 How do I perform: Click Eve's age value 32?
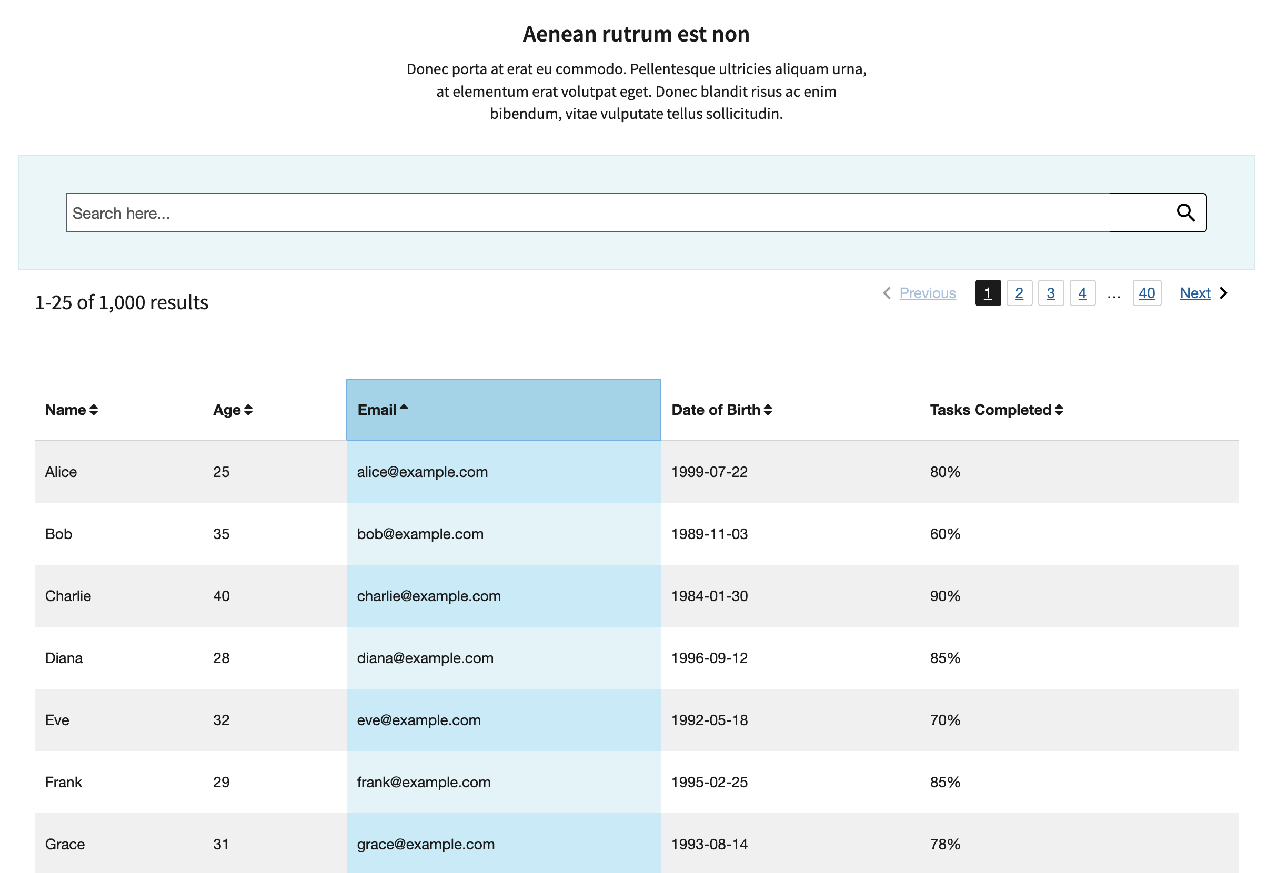click(221, 720)
